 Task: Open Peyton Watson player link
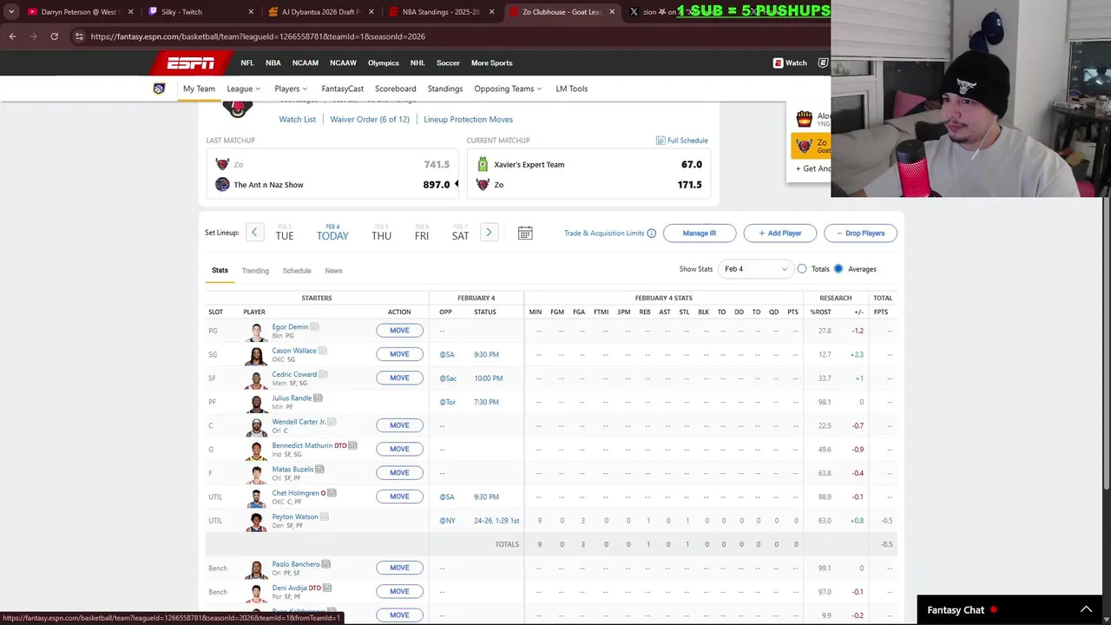(295, 516)
